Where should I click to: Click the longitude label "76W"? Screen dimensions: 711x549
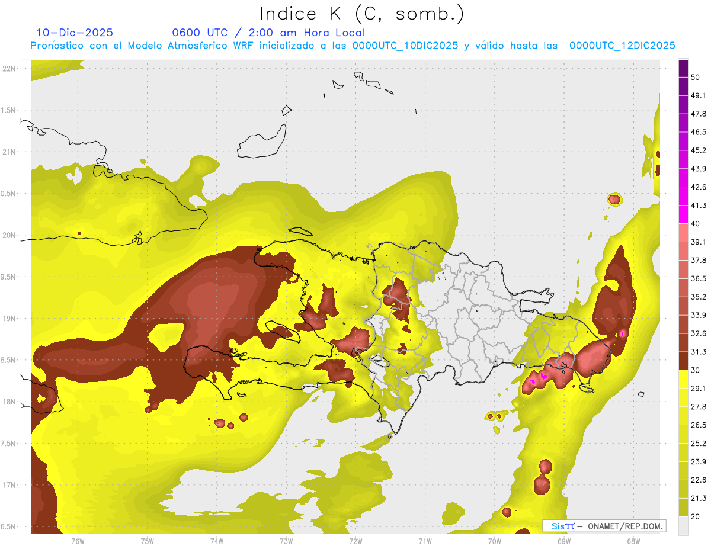pos(78,541)
